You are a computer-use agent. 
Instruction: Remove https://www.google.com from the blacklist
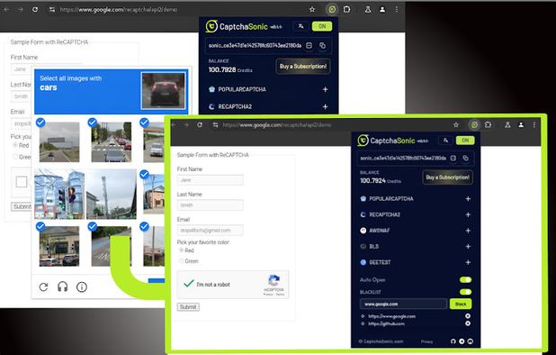point(468,316)
